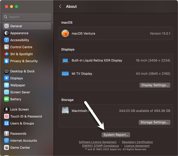Screen dimensions: 178x156
Task: Open Regulatory Certification link
Action: (137, 142)
